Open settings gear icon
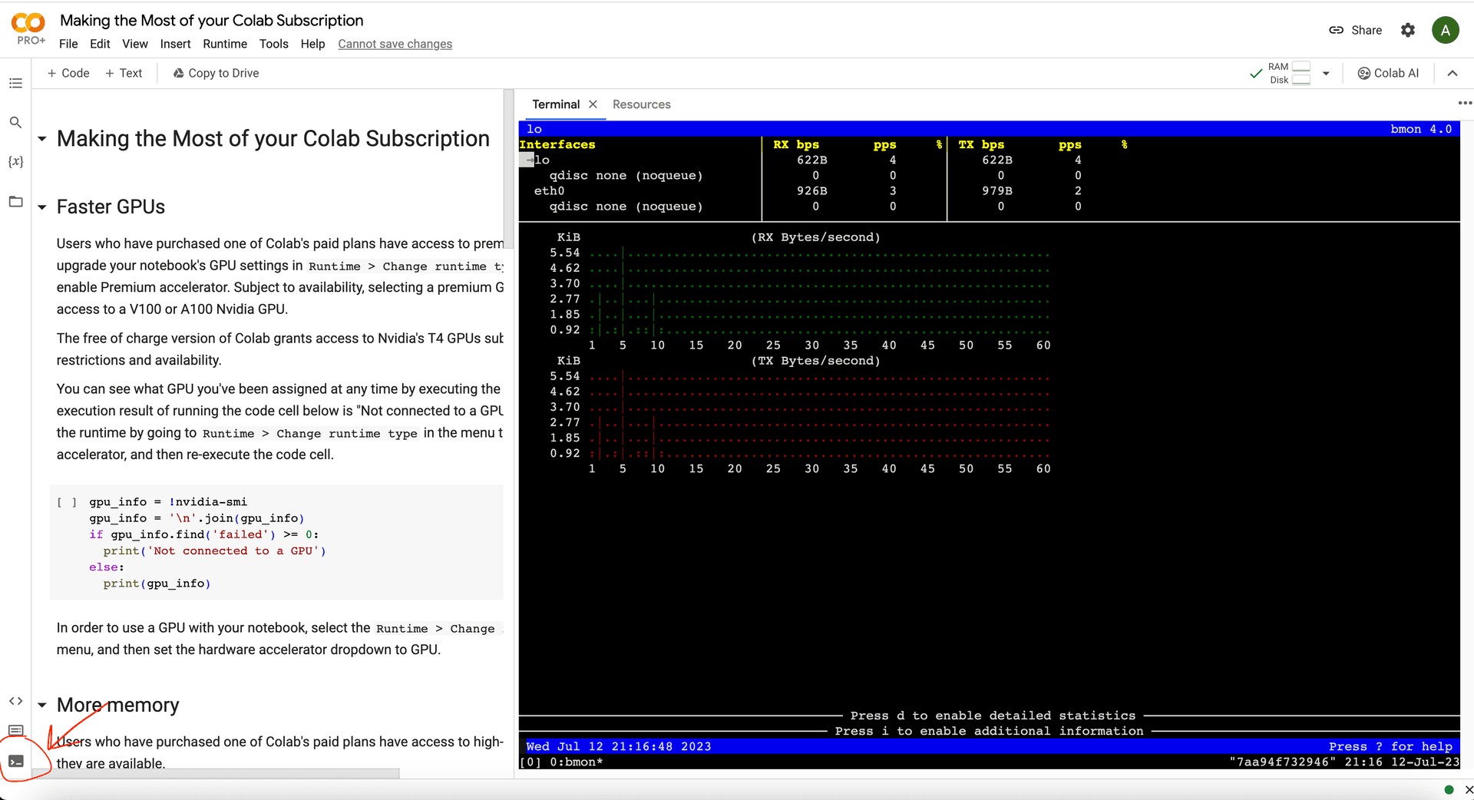The image size is (1474, 800). 1407,30
